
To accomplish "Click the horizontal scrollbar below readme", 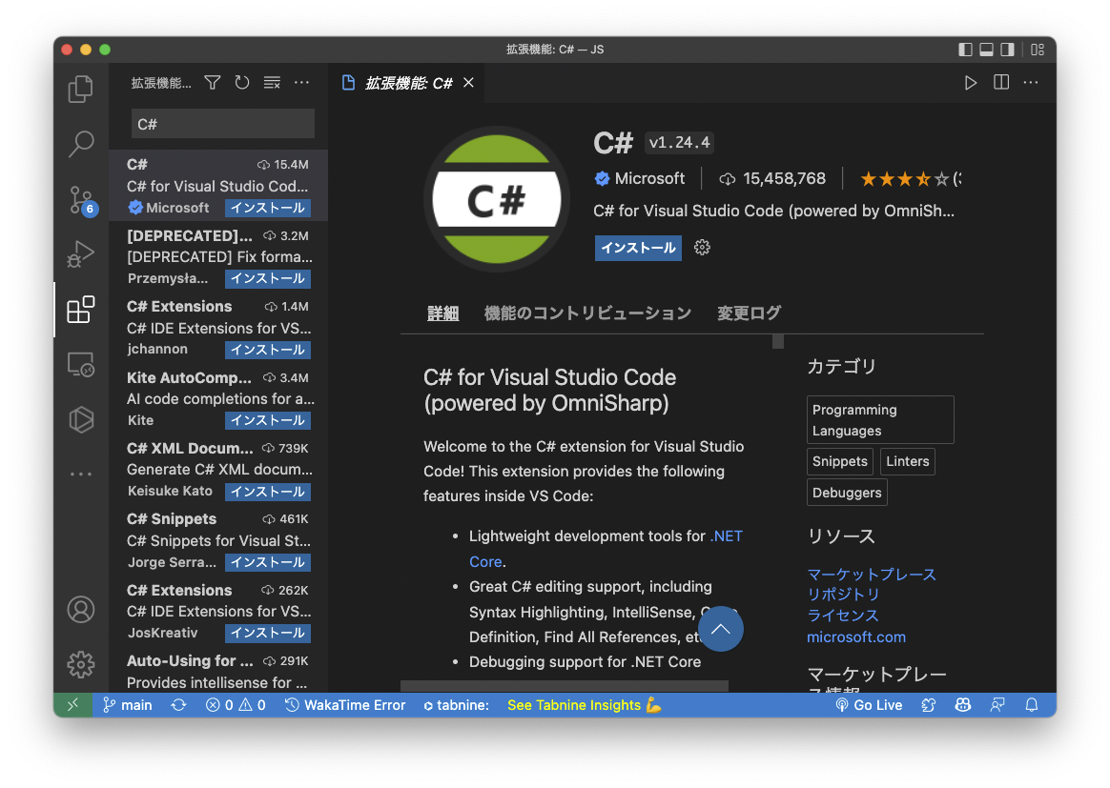I will point(565,686).
